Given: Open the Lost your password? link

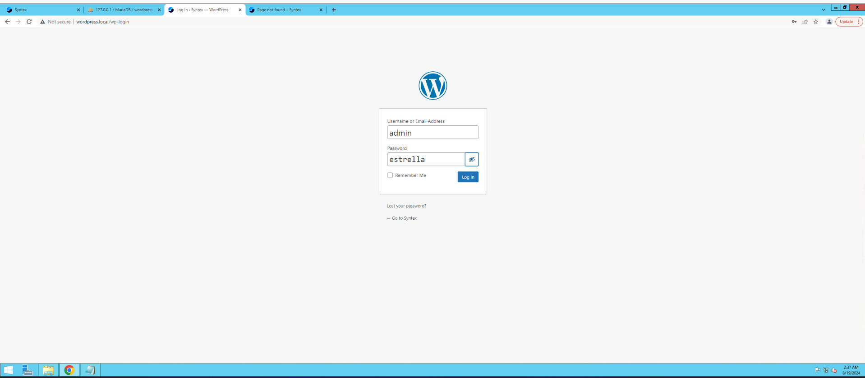Looking at the screenshot, I should click(406, 206).
